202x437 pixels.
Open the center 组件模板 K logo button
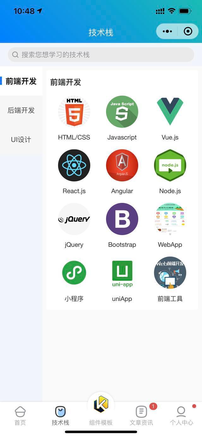(x=101, y=404)
